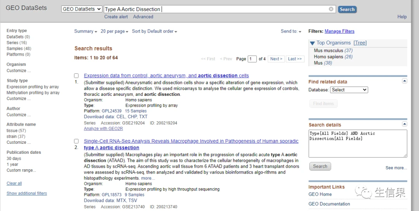The width and height of the screenshot is (419, 211).
Task: Click See more... in Search details
Action: 396,168
